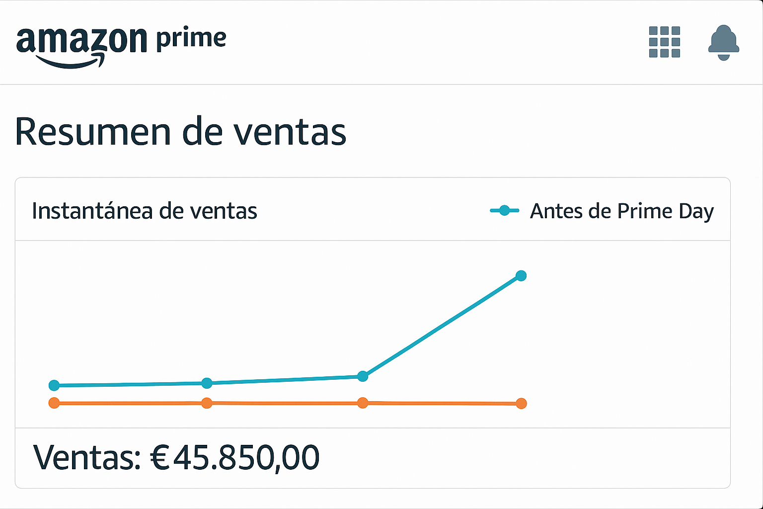This screenshot has height=509, width=763.
Task: Select the first orange data point
Action: click(54, 403)
